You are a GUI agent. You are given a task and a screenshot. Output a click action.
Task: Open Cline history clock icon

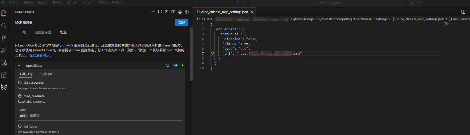(167, 12)
